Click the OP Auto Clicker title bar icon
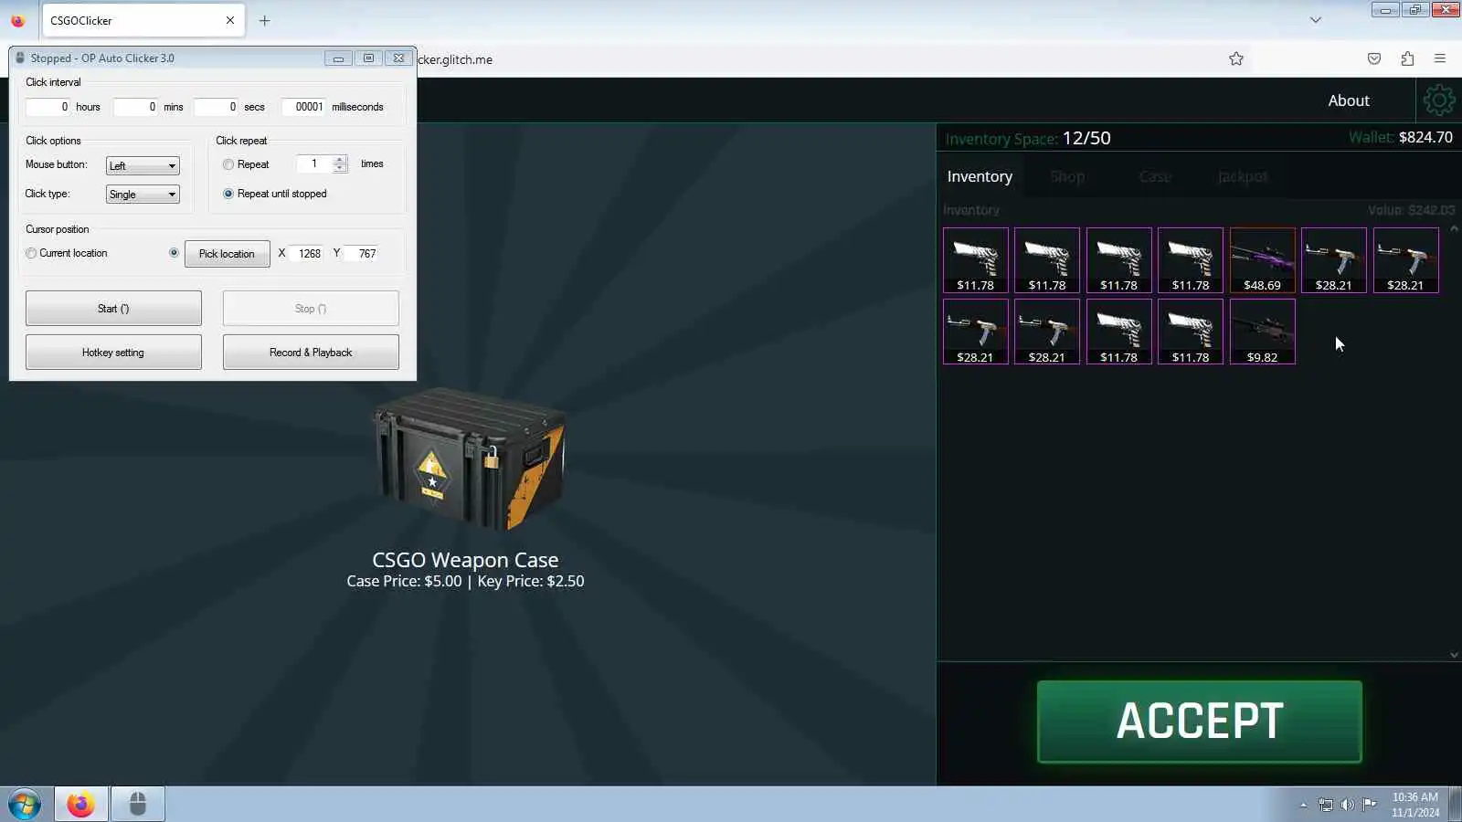Screen dimensions: 1462x822 click(20, 58)
